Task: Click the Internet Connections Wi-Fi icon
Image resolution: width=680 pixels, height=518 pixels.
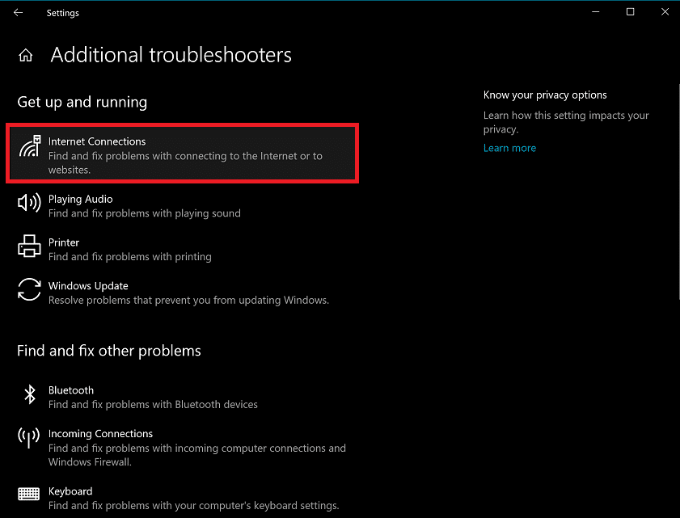Action: click(30, 149)
